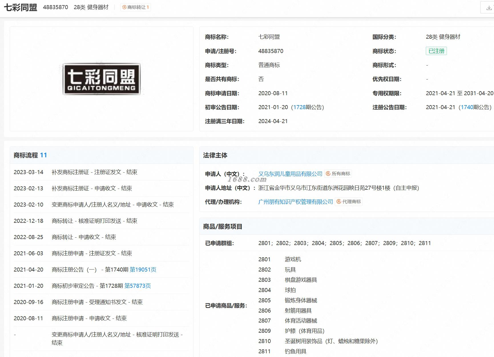Screen dimensions: 494x357
Task: Select goods row 2811 钓鱼用具
Action: pyautogui.click(x=283, y=351)
